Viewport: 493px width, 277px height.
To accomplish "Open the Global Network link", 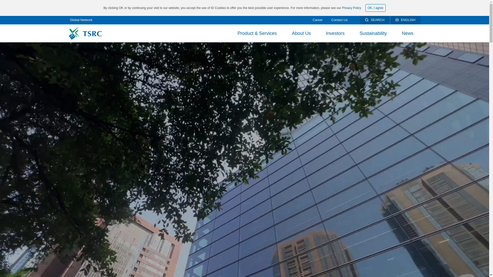I will (x=81, y=20).
